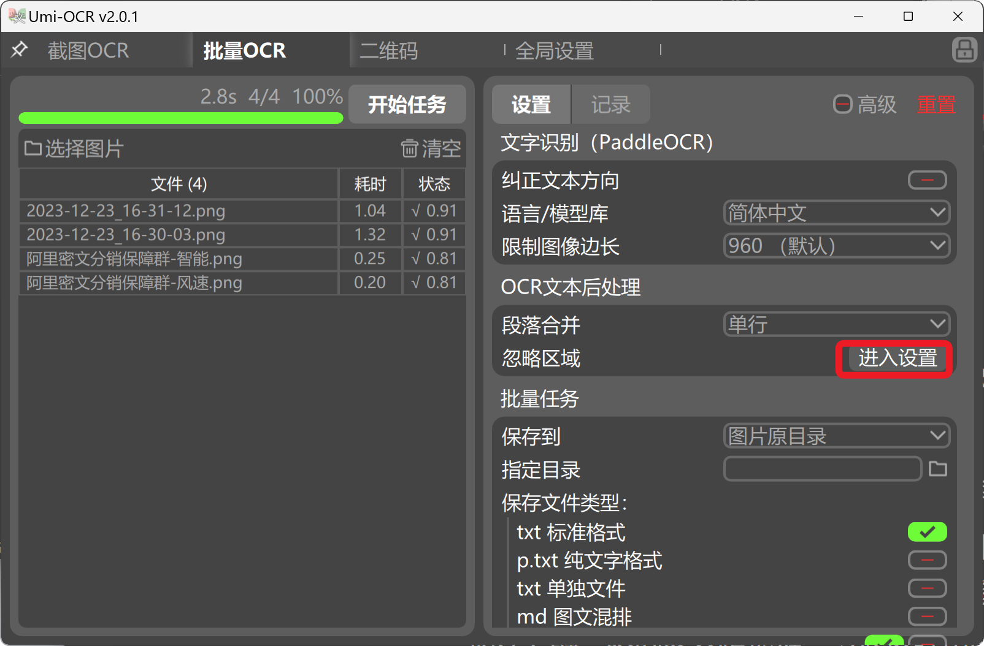Screen dimensions: 984x646
Task: Click the 2.8s 4/4 100% progress text
Action: [271, 96]
